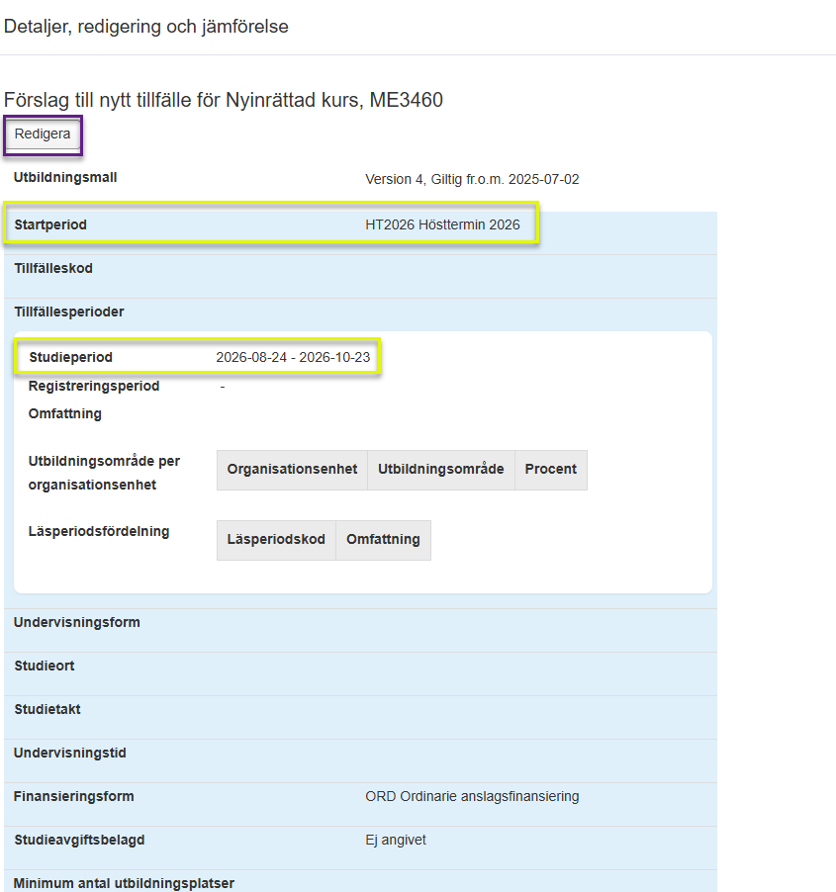Select the Startperiod row label
The height and width of the screenshot is (892, 836).
[x=50, y=225]
